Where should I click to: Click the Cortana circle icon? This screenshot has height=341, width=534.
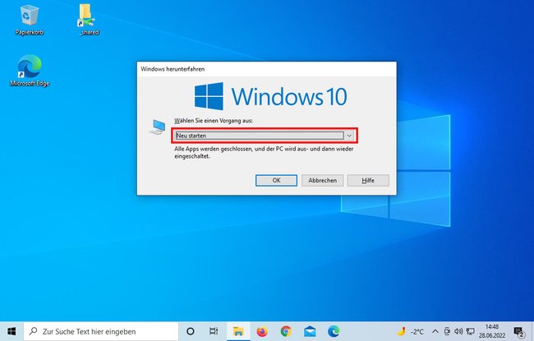tap(191, 331)
